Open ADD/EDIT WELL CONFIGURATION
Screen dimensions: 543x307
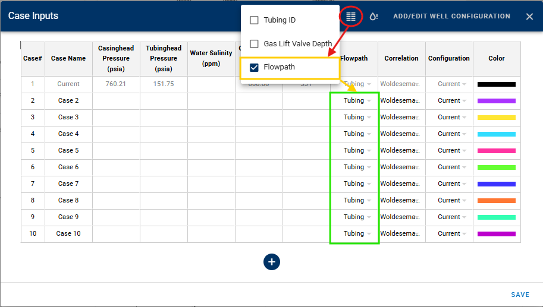tap(451, 16)
